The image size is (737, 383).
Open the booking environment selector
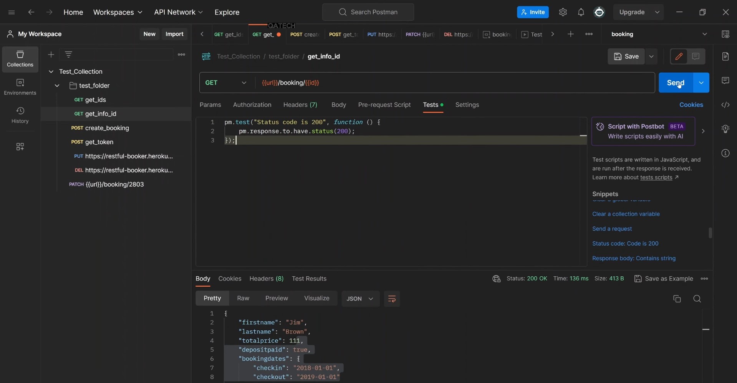pyautogui.click(x=659, y=34)
